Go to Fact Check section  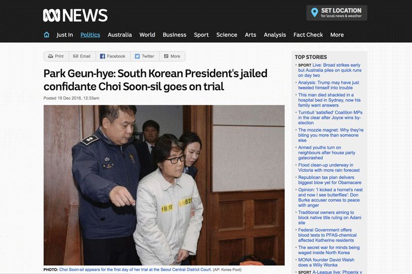[308, 34]
